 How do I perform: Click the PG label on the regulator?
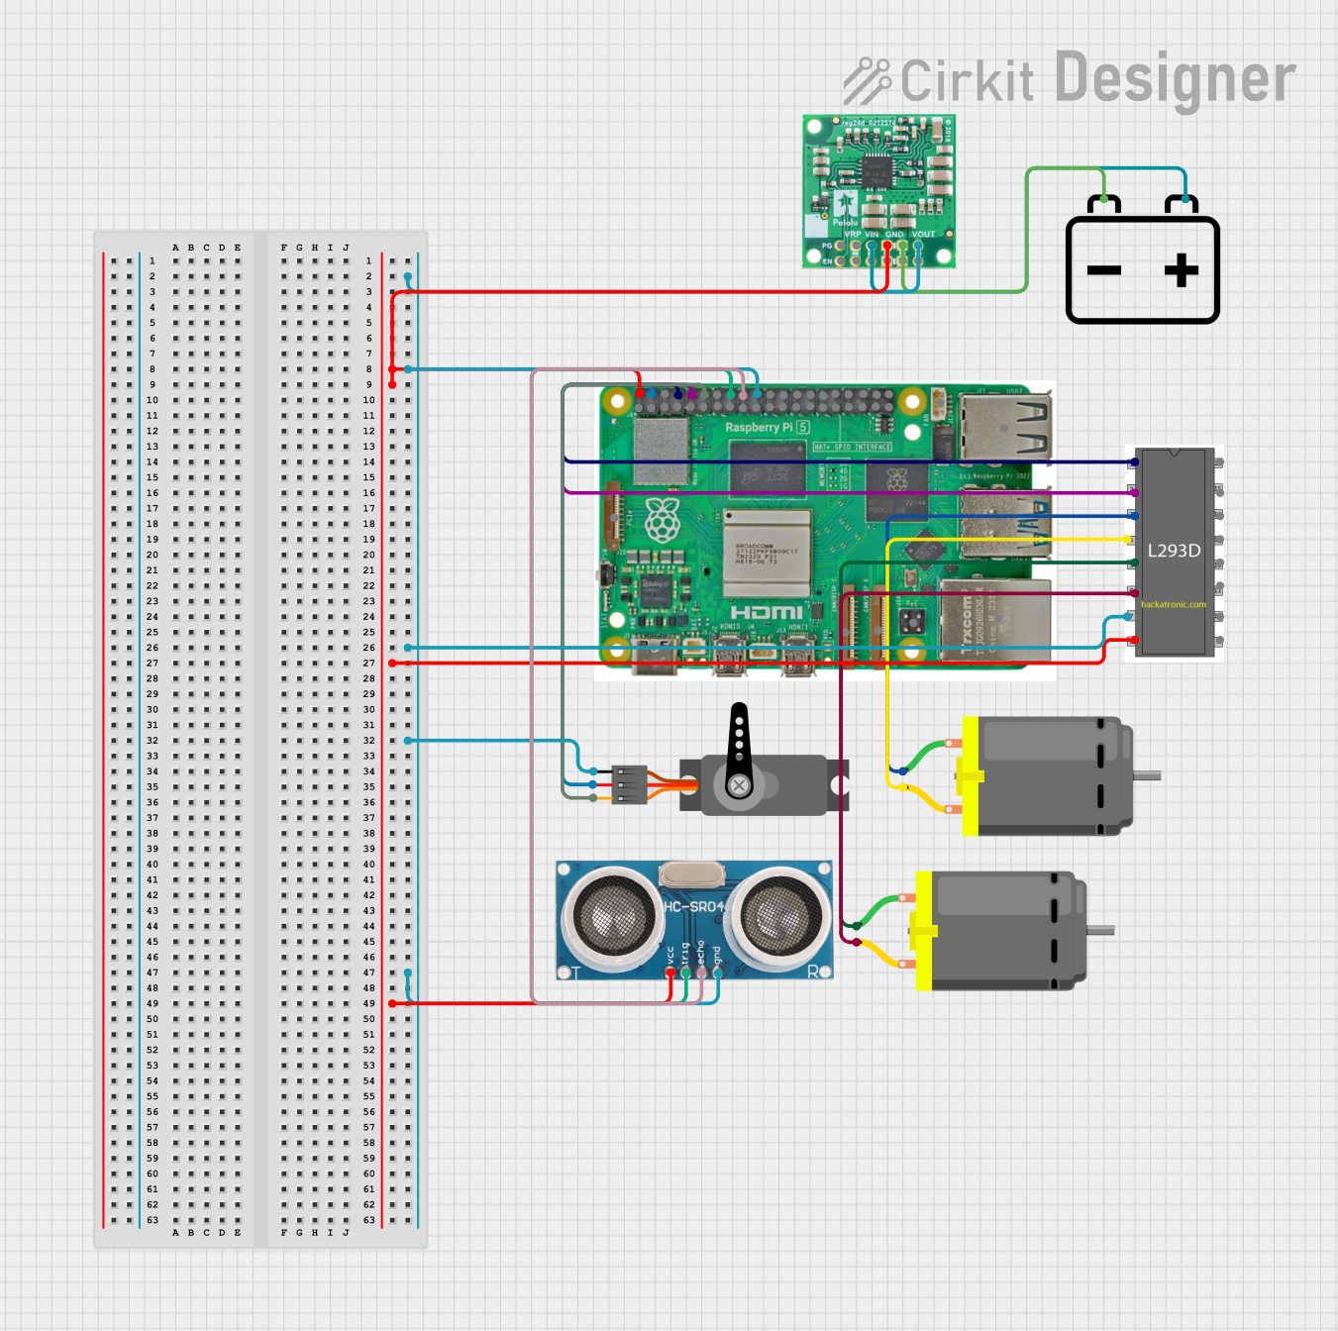tap(827, 246)
